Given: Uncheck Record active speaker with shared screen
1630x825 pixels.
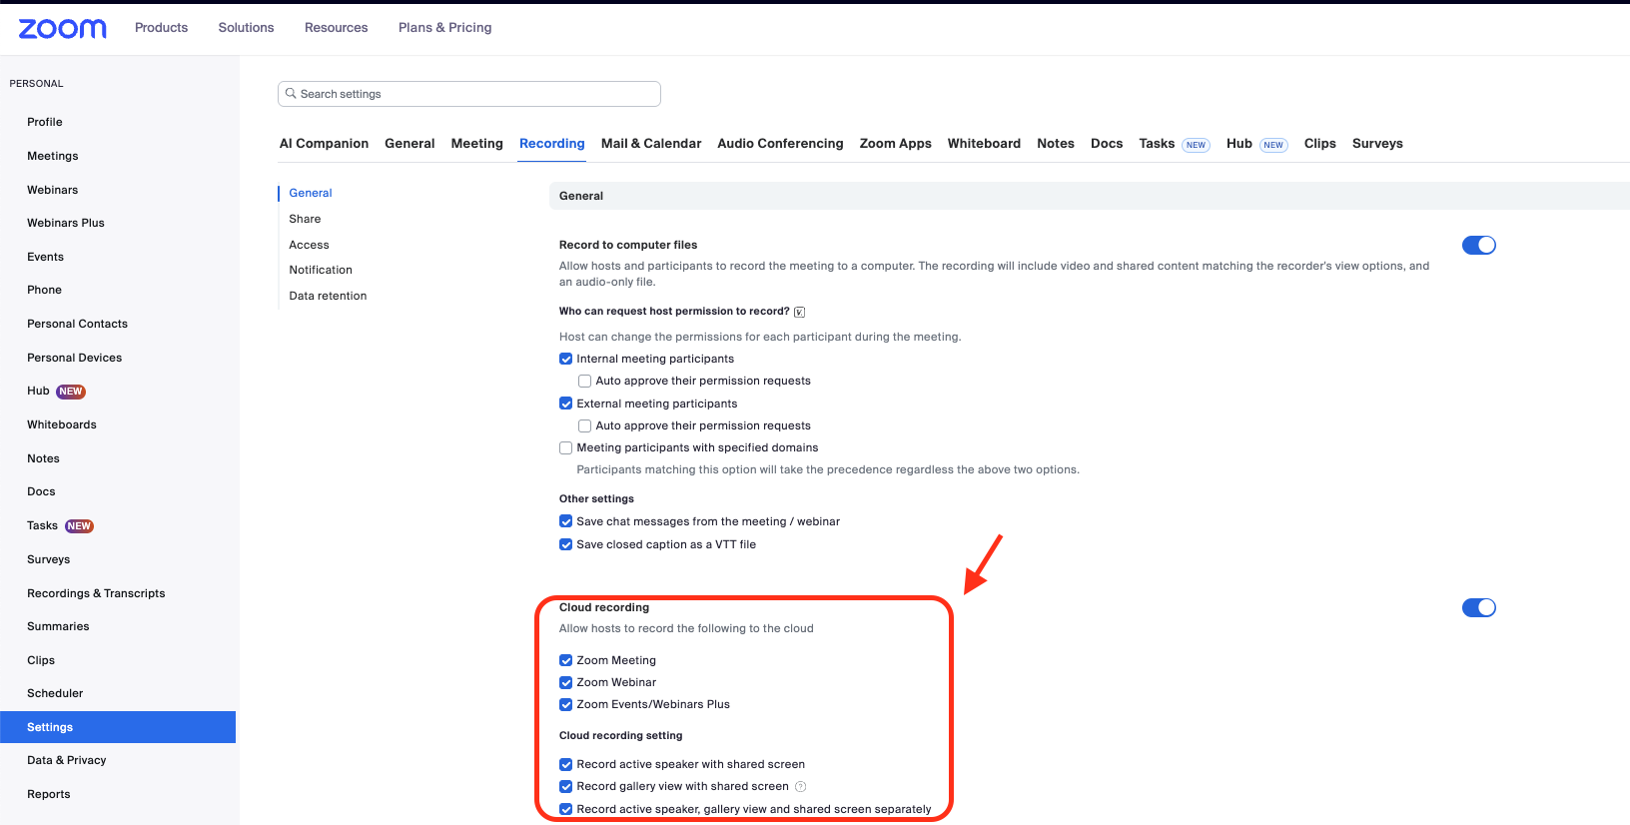Looking at the screenshot, I should click(565, 764).
